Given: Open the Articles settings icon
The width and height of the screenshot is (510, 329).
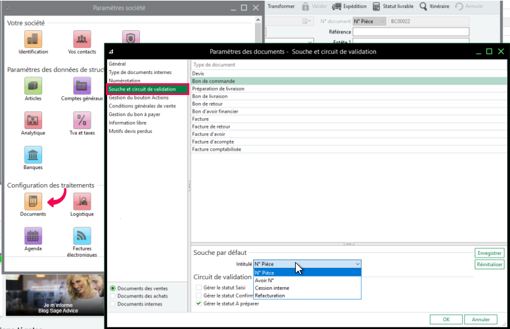Looking at the screenshot, I should click(33, 86).
